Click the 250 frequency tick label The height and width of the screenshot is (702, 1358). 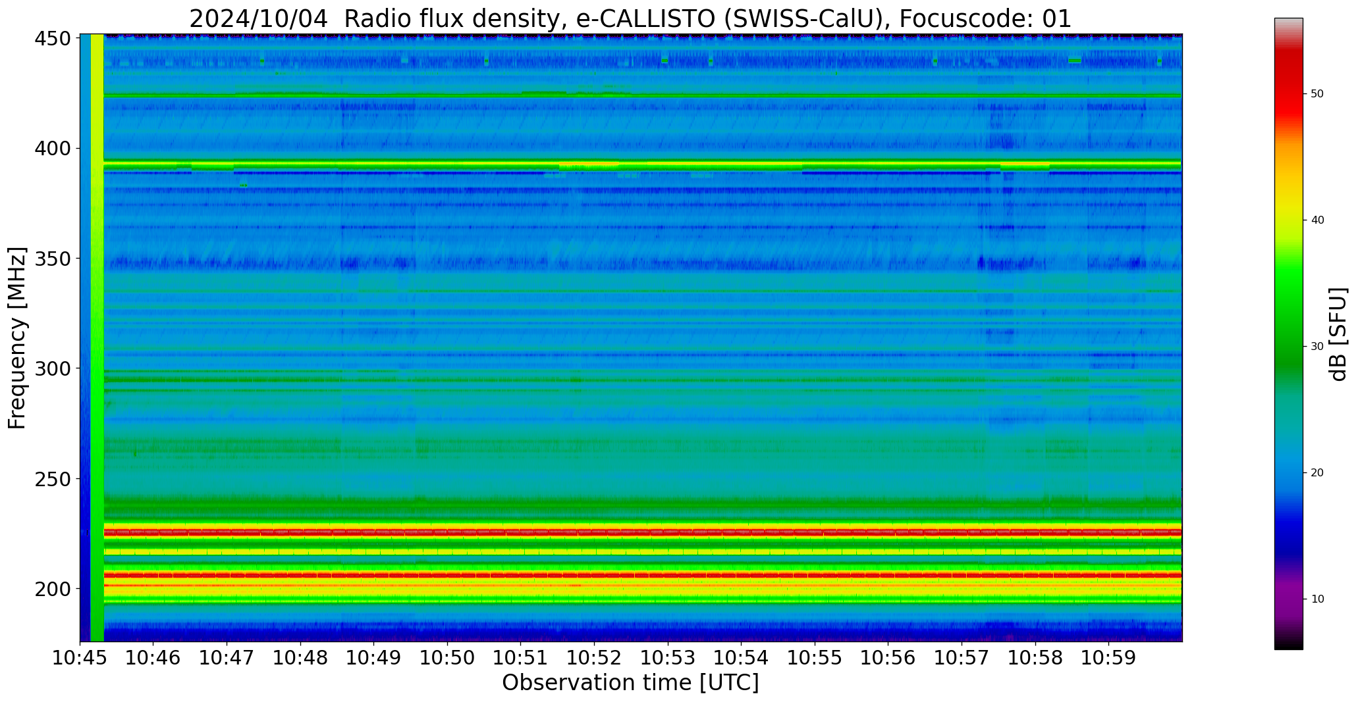[x=52, y=478]
